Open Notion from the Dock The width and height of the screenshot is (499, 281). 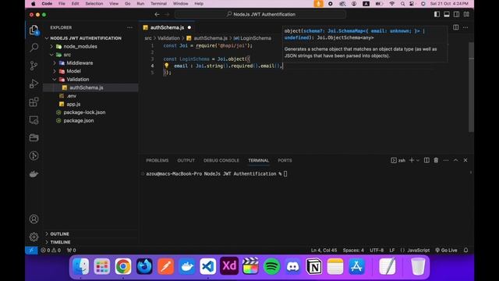tap(313, 266)
